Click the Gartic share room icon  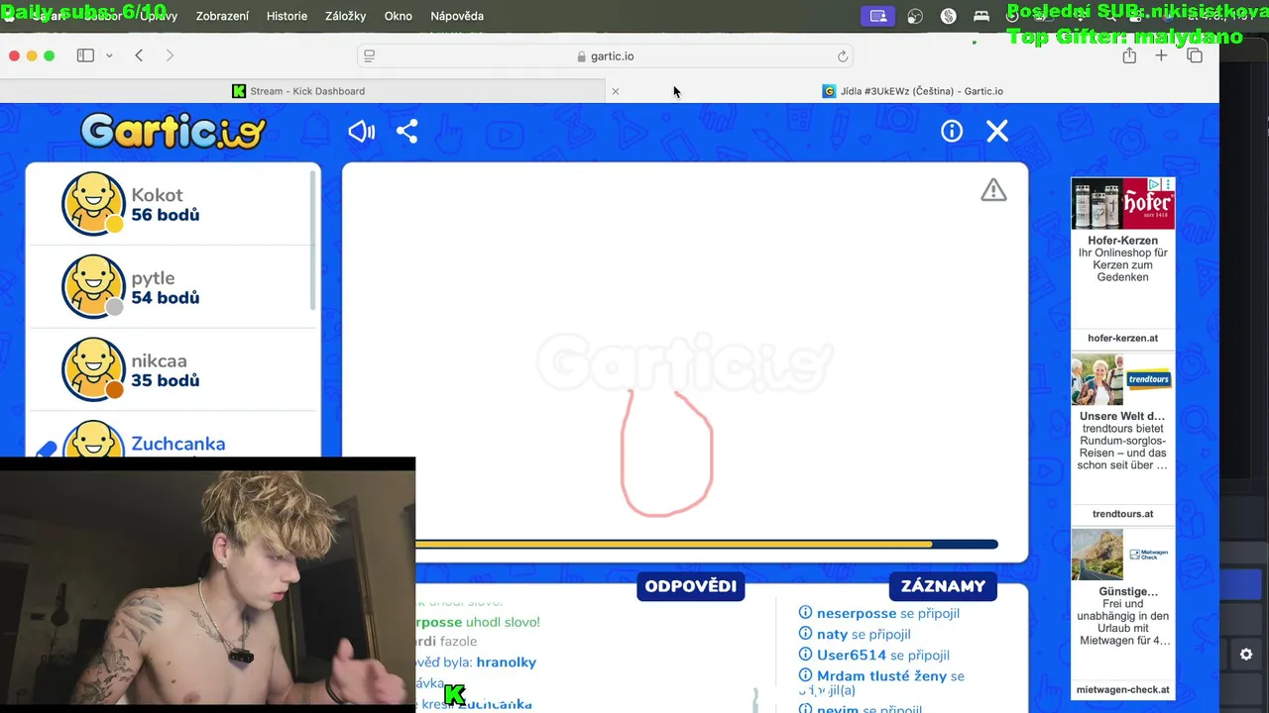coord(407,132)
